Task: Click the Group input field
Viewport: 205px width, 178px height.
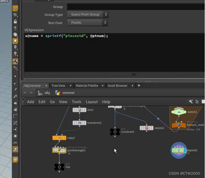Action: tap(136, 7)
